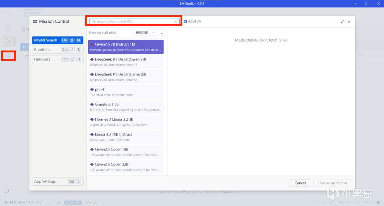
Task: Select Qwen2.5 Coder 32B model
Action: point(126,167)
